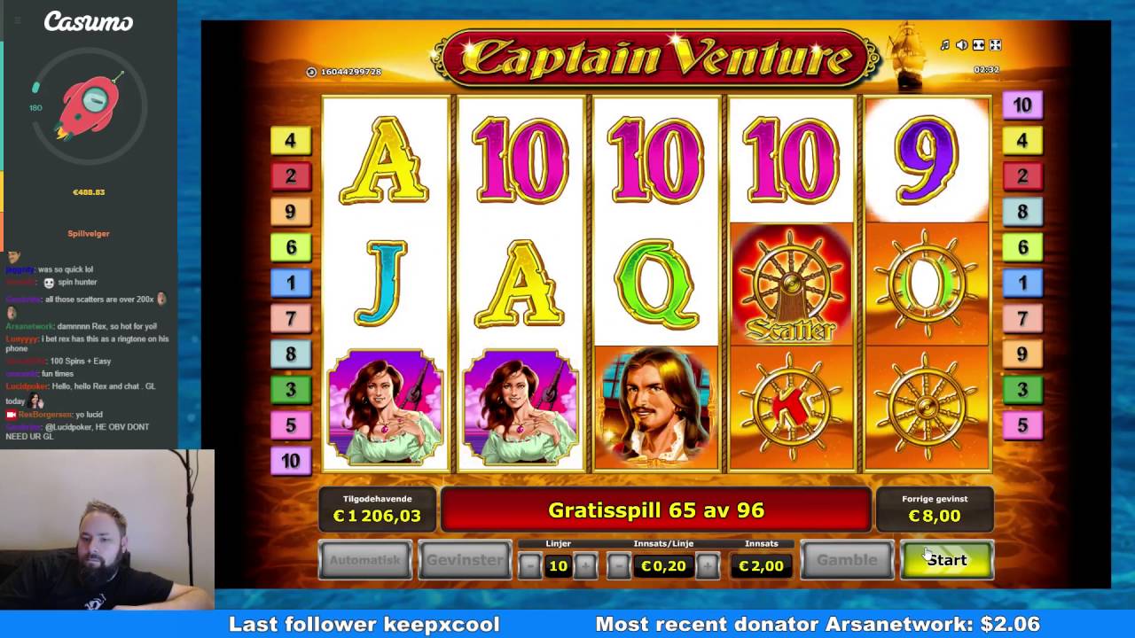The image size is (1135, 638).
Task: Switch the game to fullscreen mode
Action: [995, 45]
